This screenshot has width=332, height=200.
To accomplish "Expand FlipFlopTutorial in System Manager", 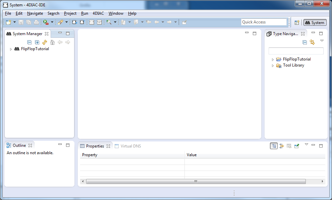I will pos(11,49).
